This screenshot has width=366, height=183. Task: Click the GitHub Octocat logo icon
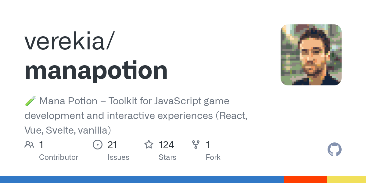335,150
